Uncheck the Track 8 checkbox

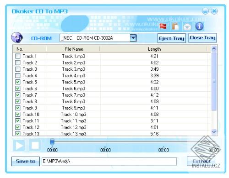(18, 101)
